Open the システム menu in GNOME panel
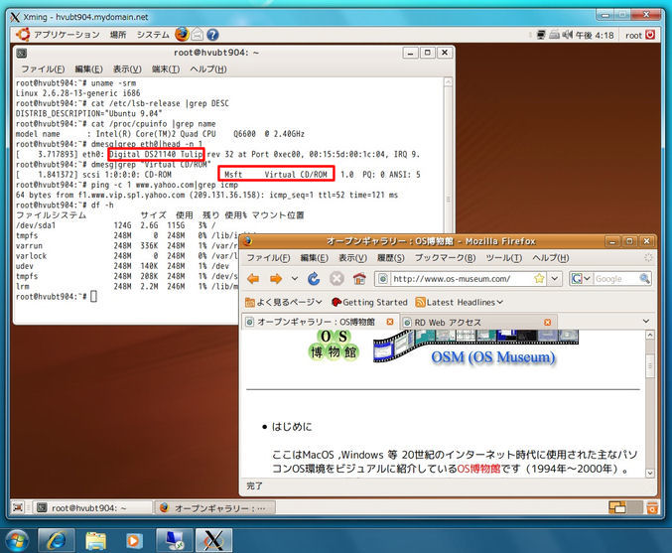672x553 pixels. tap(153, 35)
